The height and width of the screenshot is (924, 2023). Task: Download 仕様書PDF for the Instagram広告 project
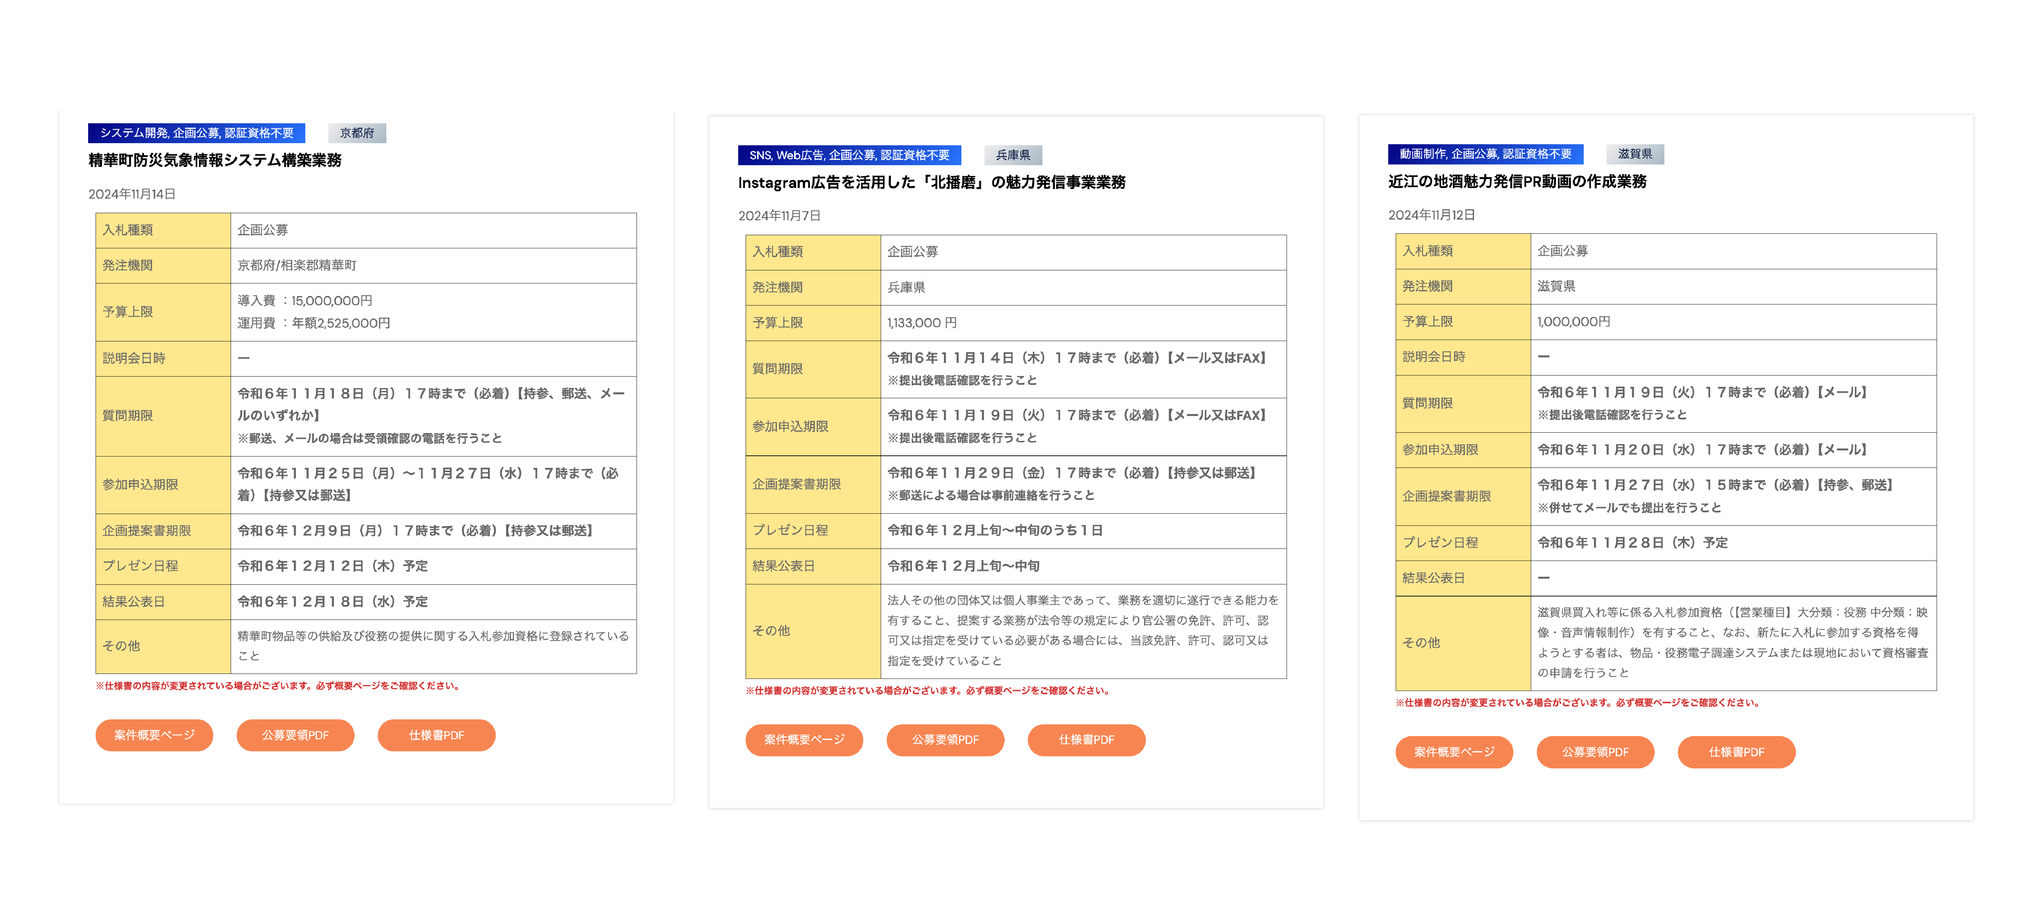(x=1086, y=740)
